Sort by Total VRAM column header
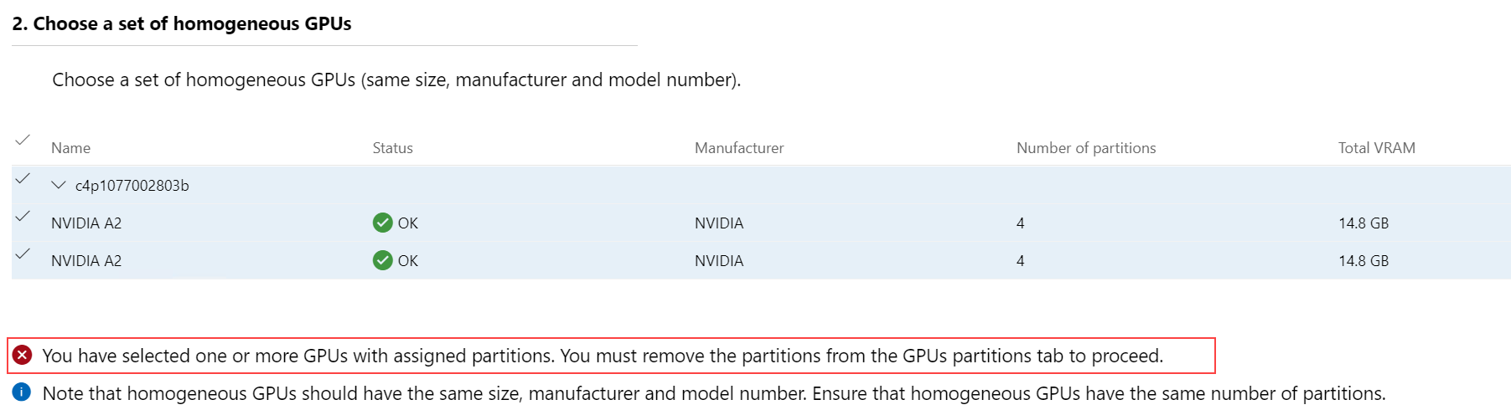Image resolution: width=1511 pixels, height=410 pixels. point(1376,148)
